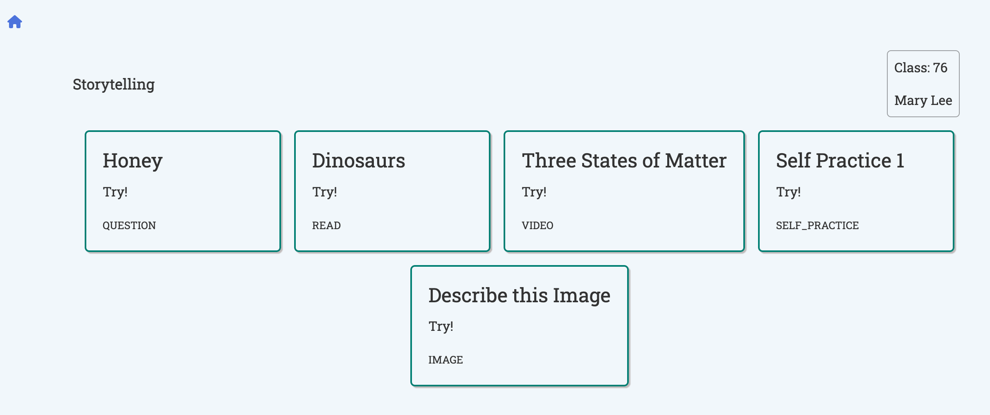990x415 pixels.
Task: Select the Three States of Matter title
Action: (624, 161)
